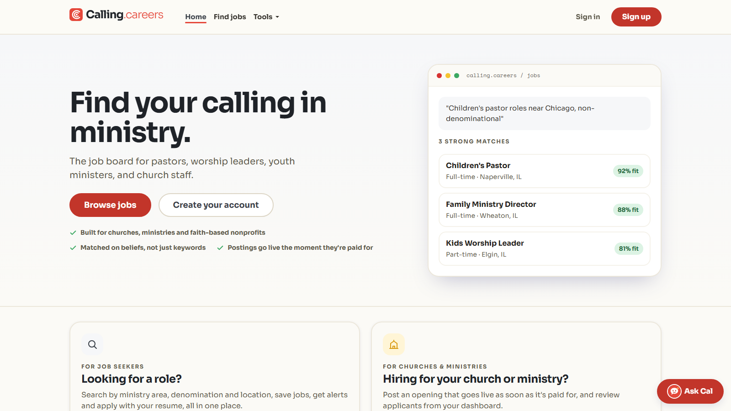This screenshot has height=411, width=731.
Task: Open the Home nav link
Action: (x=196, y=17)
